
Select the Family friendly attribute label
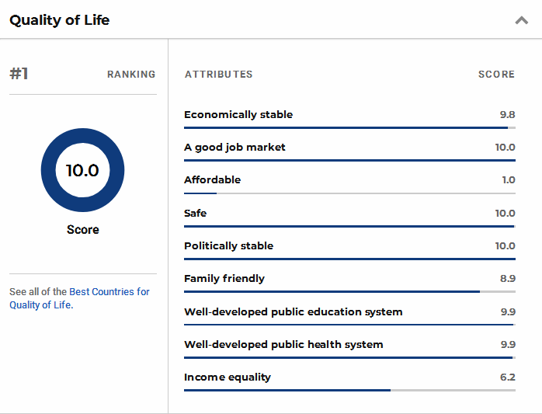[x=224, y=278]
